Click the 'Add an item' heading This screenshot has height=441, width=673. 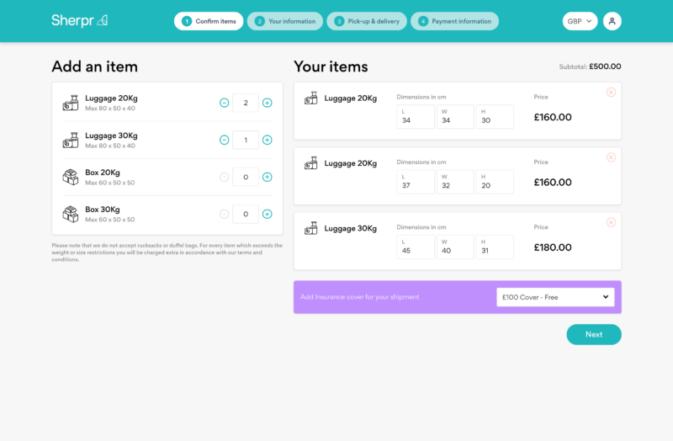tap(95, 66)
